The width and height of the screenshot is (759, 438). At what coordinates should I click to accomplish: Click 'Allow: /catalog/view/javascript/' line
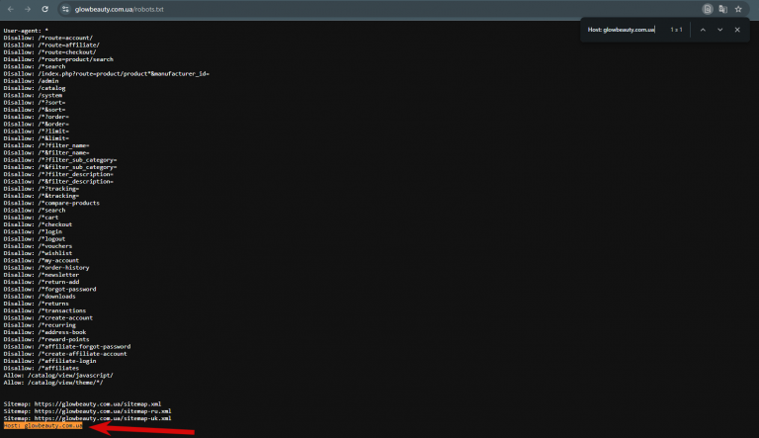click(58, 376)
